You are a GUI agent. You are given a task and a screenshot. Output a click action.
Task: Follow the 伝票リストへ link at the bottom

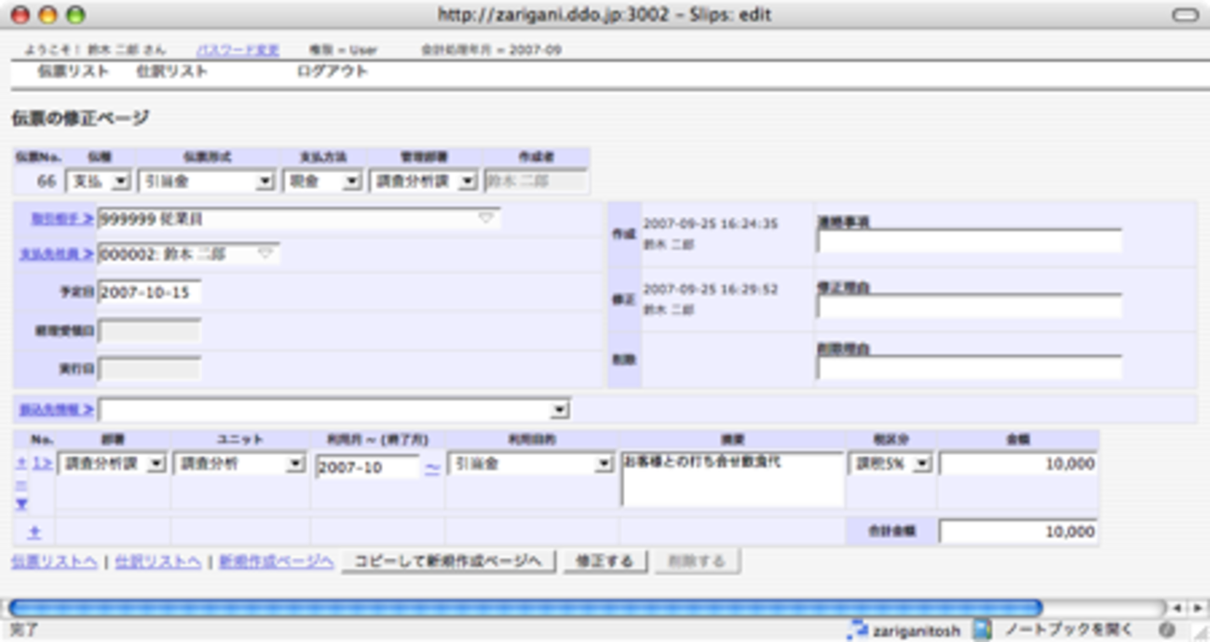tap(54, 562)
